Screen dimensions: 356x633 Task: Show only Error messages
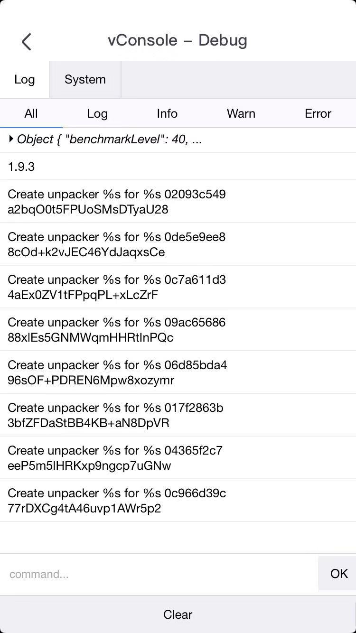pyautogui.click(x=318, y=113)
